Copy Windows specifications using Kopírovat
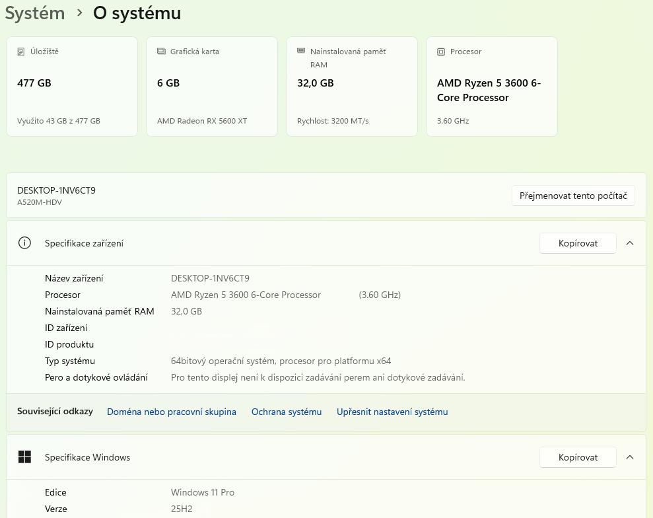This screenshot has height=518, width=653. pos(578,457)
